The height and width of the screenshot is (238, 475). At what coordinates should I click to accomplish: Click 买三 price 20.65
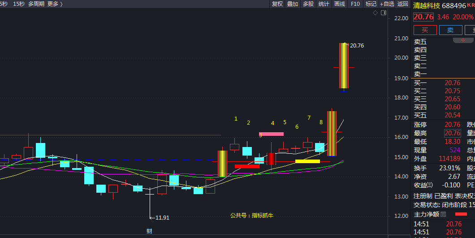(x=452, y=99)
